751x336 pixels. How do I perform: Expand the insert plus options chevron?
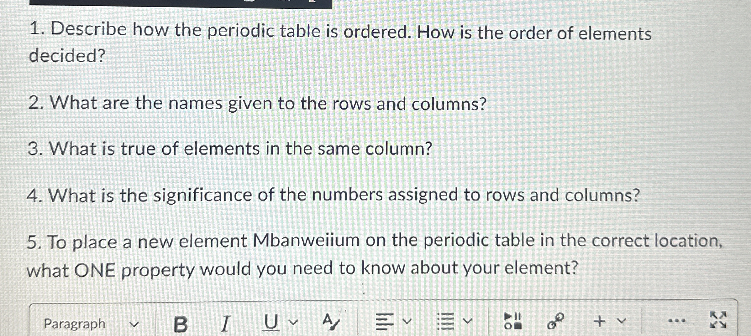[622, 321]
